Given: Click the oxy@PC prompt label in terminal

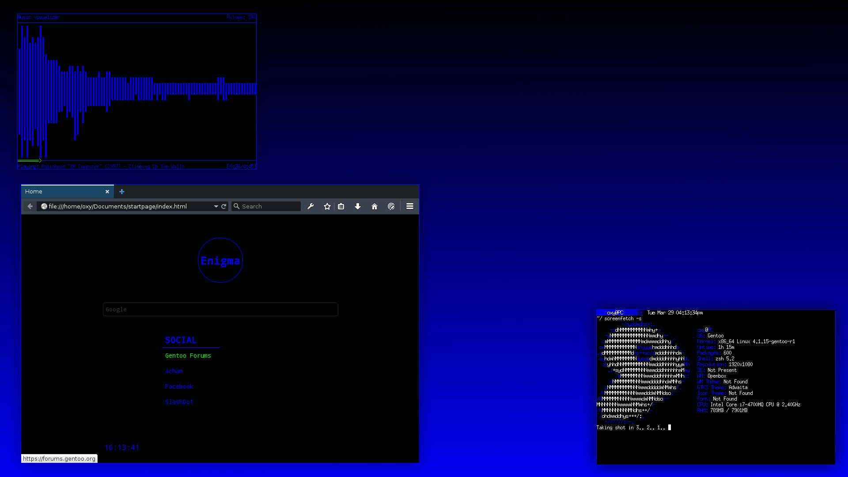Looking at the screenshot, I should tap(615, 313).
